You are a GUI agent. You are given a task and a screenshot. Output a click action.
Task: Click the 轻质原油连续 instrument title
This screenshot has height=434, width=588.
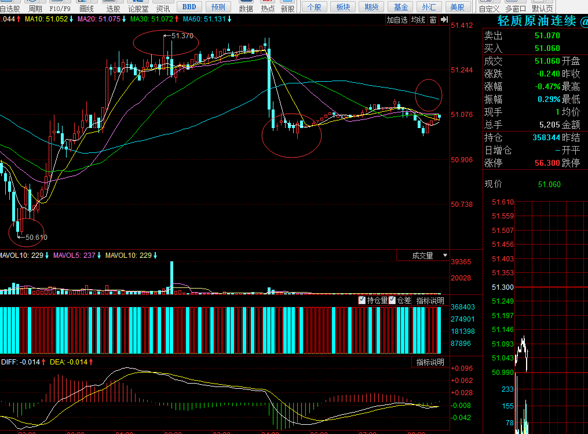point(536,21)
